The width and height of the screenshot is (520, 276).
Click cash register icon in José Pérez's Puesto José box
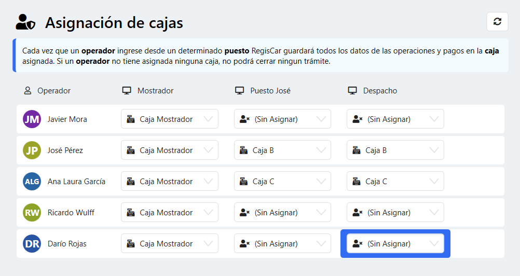(243, 150)
